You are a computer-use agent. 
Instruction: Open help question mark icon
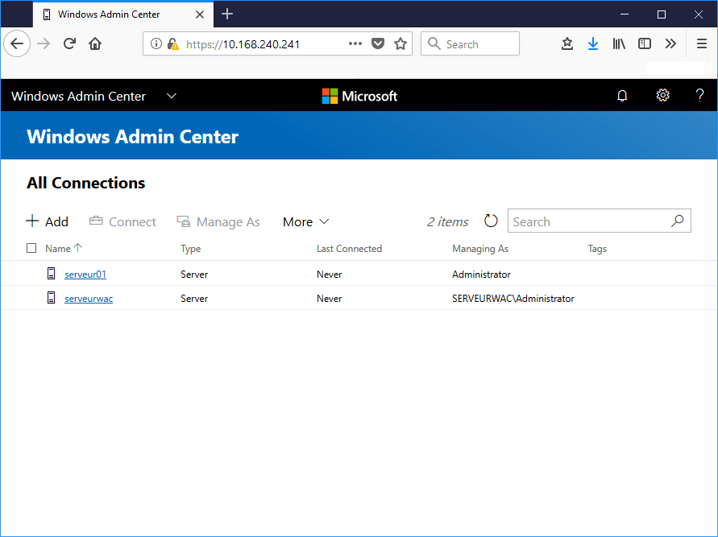pos(699,95)
